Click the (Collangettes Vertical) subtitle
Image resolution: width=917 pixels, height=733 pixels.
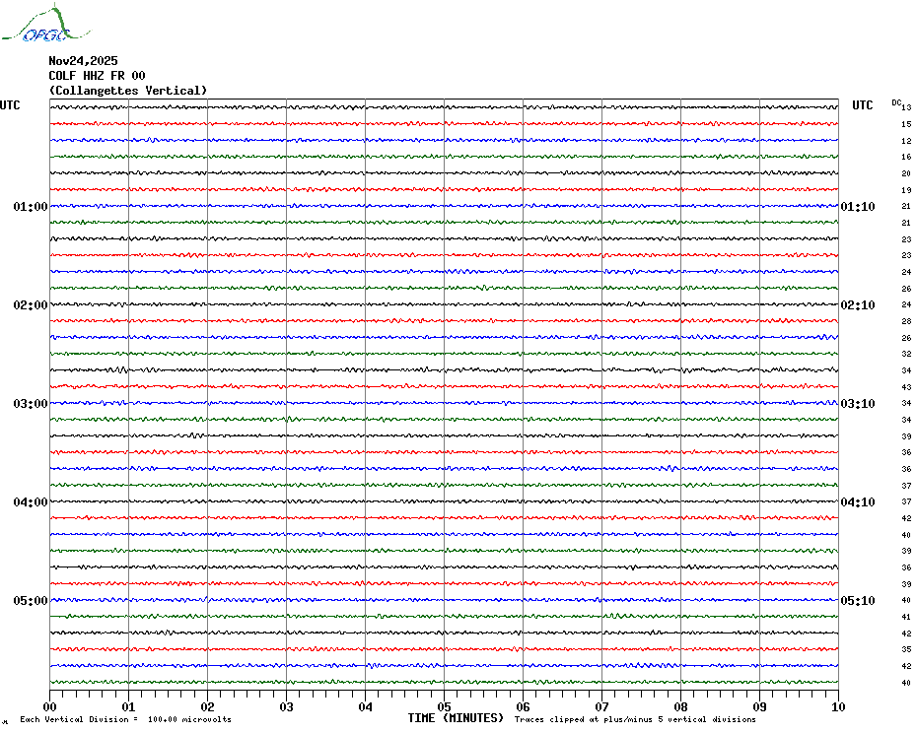pos(128,91)
